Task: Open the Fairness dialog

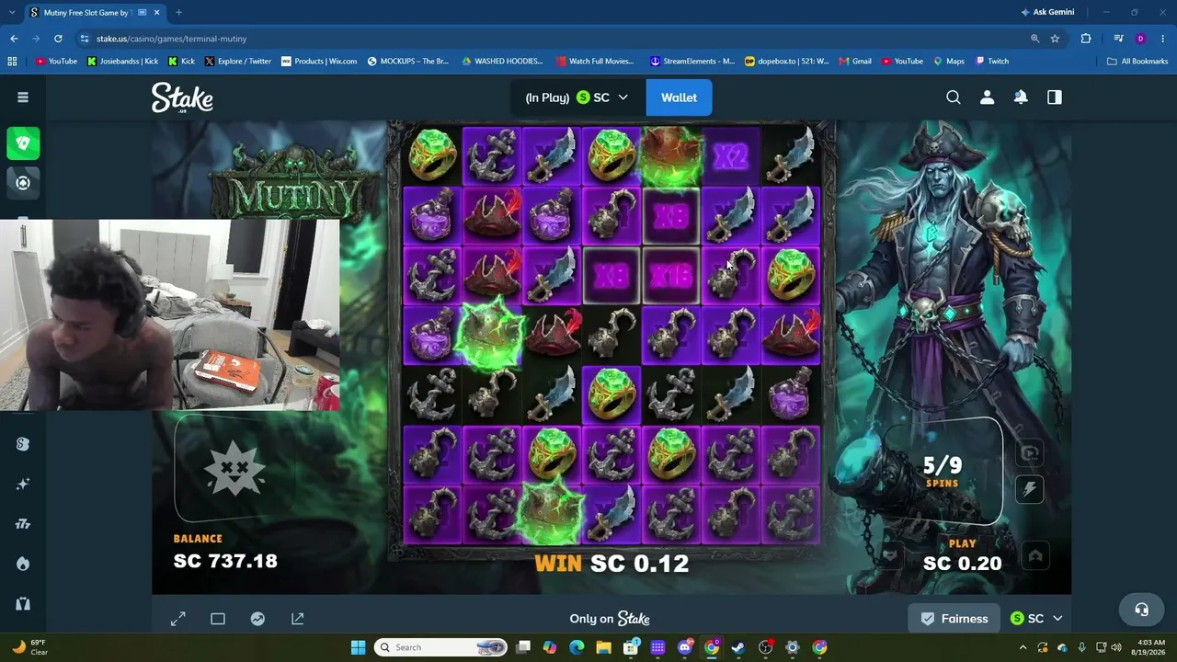Action: click(x=954, y=619)
